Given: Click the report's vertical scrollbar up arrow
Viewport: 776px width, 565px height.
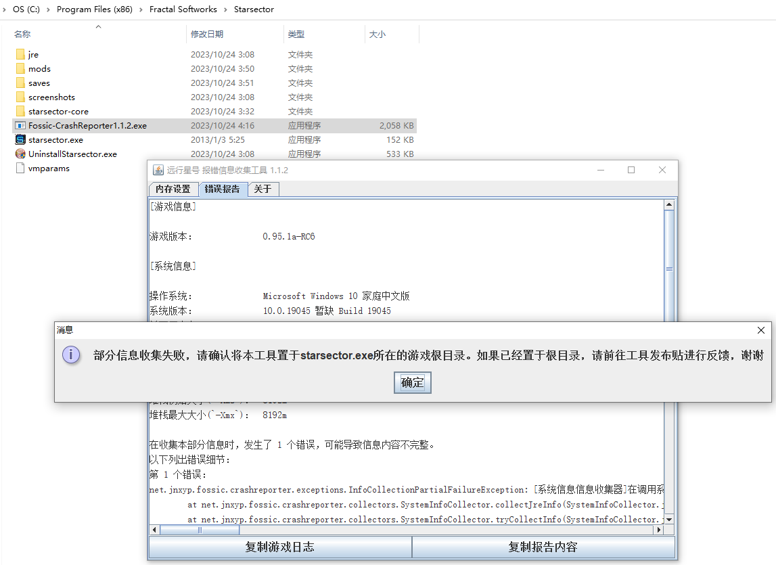Looking at the screenshot, I should pos(669,205).
